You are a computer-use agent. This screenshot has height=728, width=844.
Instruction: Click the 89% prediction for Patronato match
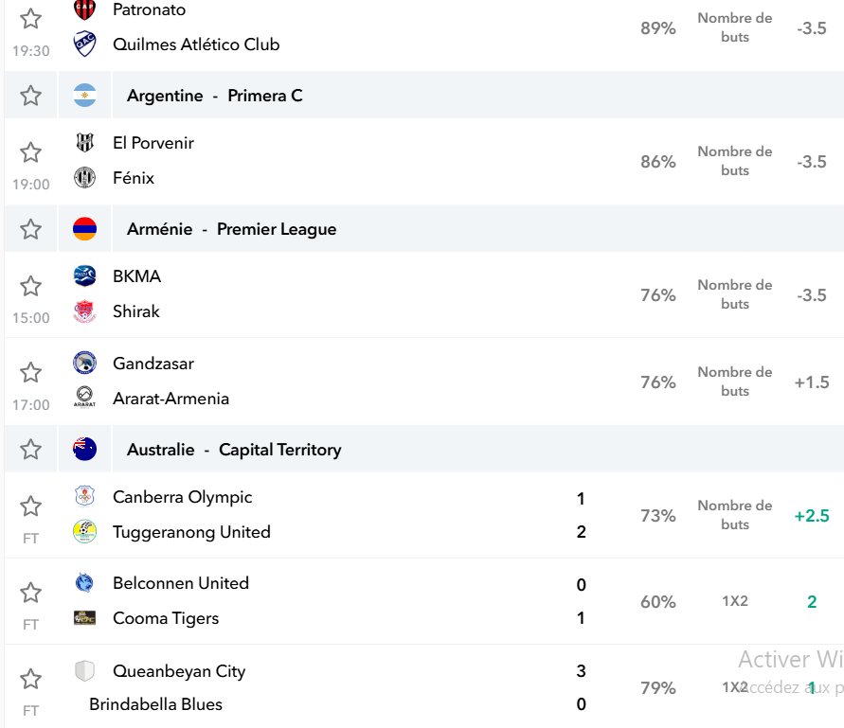(x=657, y=28)
